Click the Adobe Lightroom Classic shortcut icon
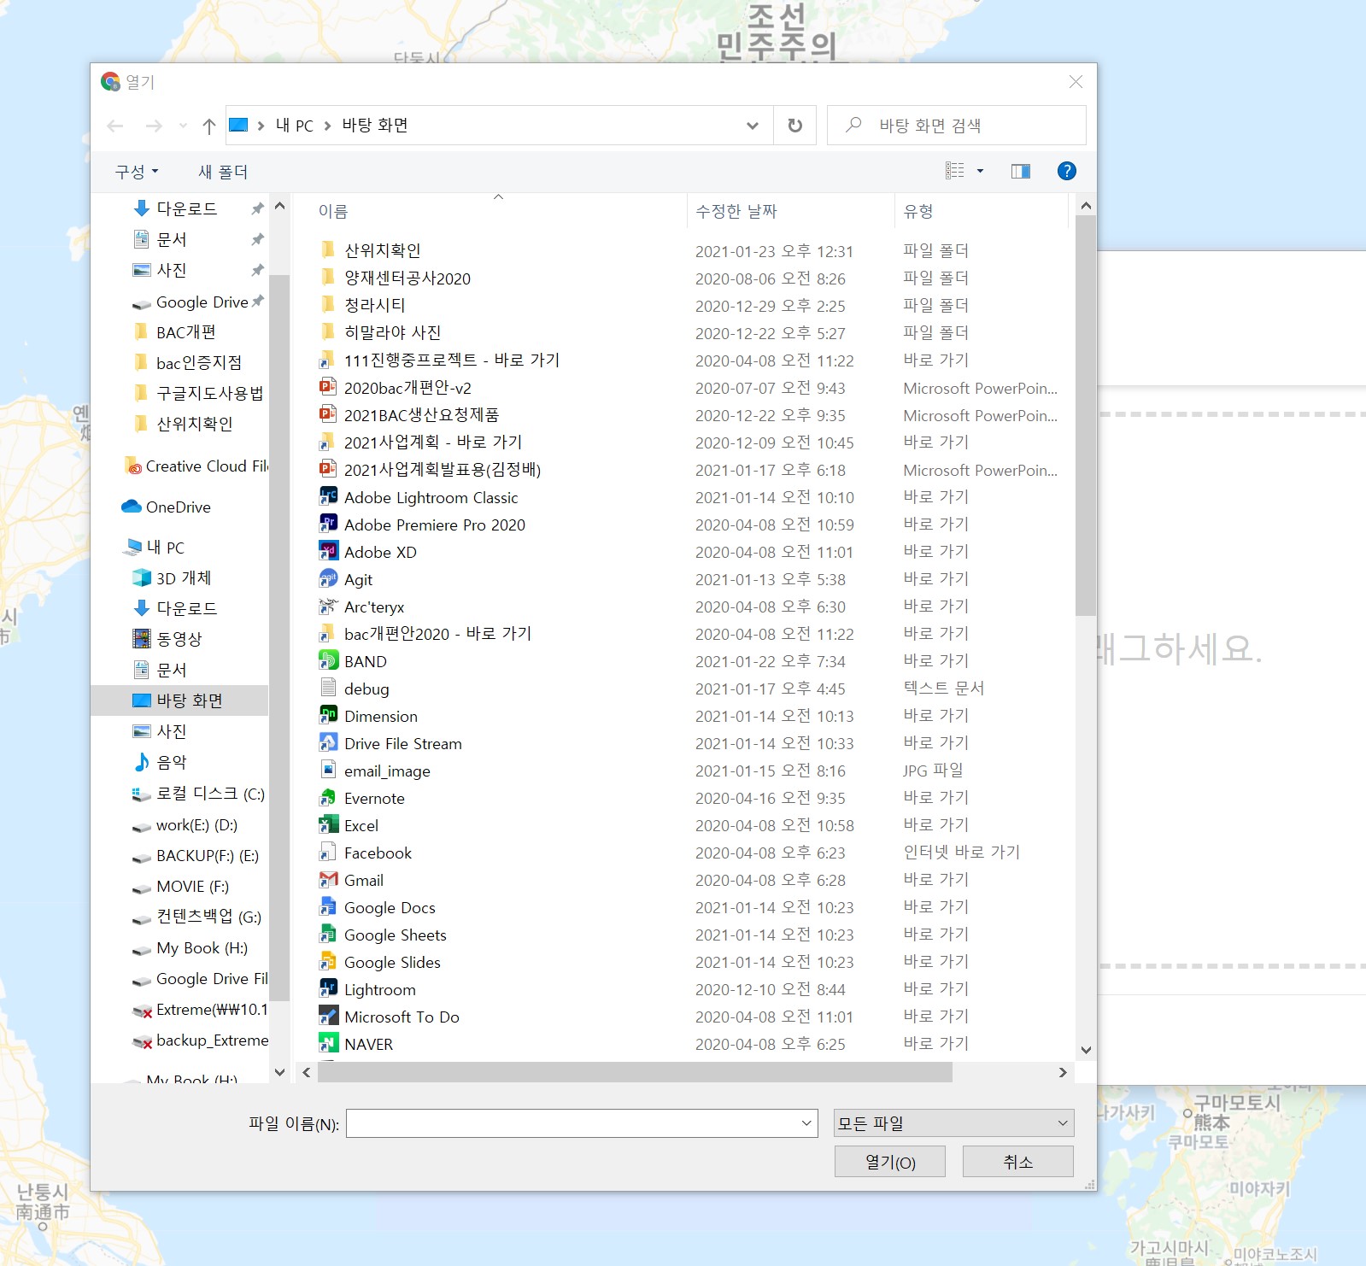This screenshot has height=1266, width=1366. coord(328,497)
